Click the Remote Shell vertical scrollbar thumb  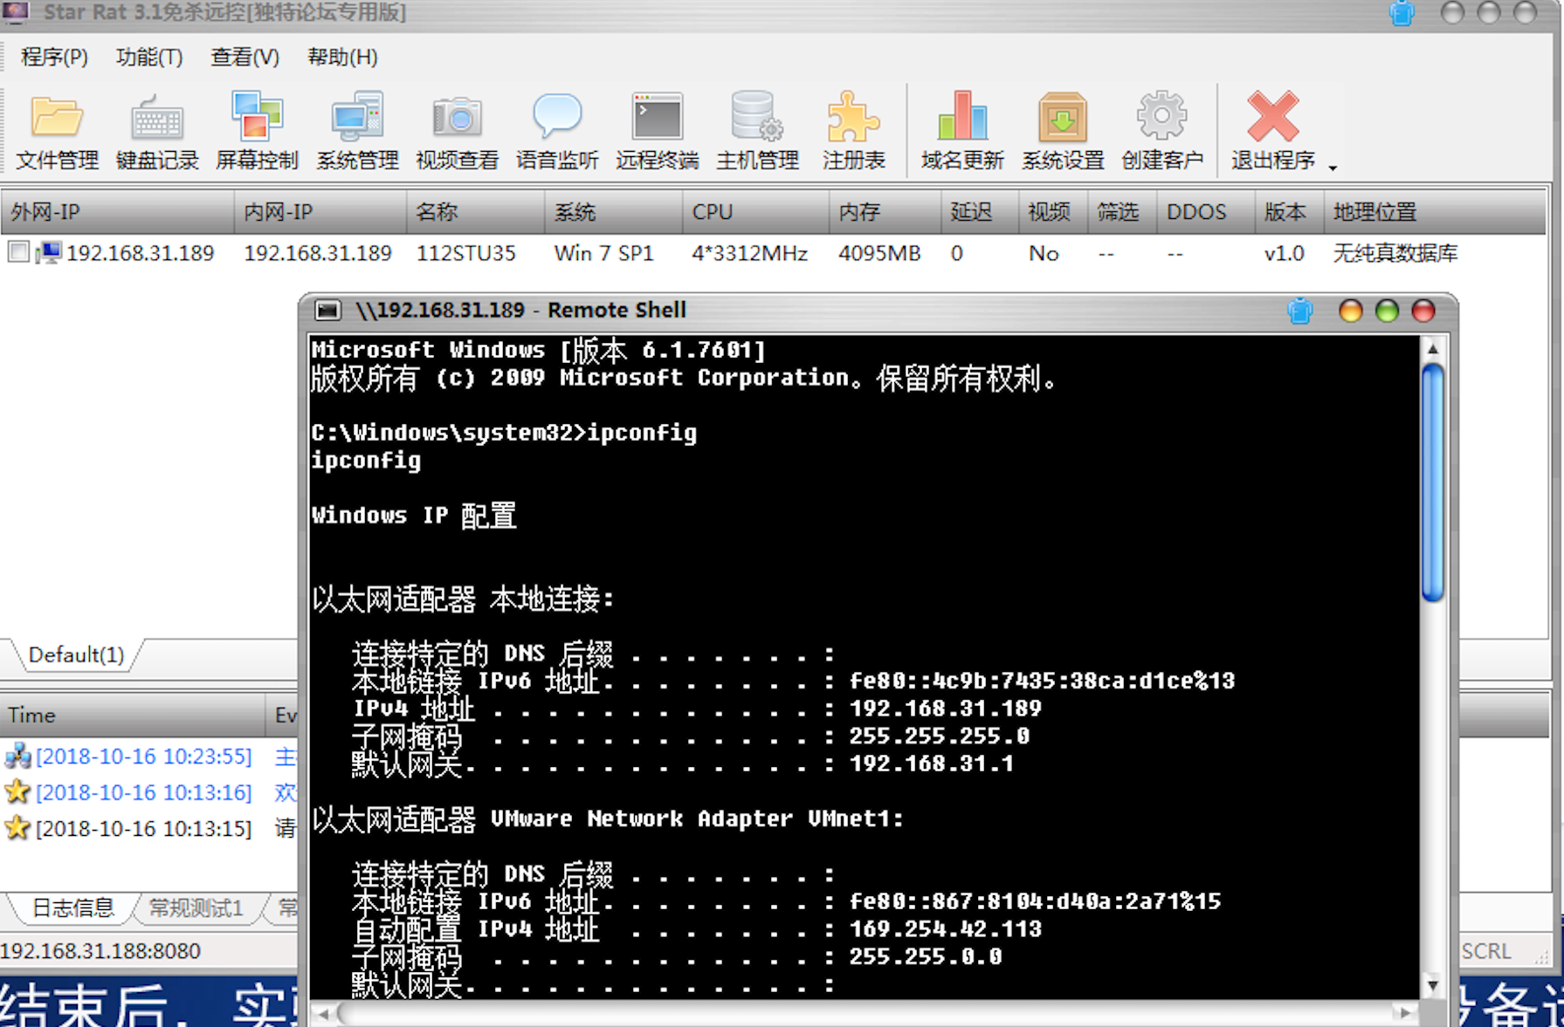pyautogui.click(x=1432, y=483)
